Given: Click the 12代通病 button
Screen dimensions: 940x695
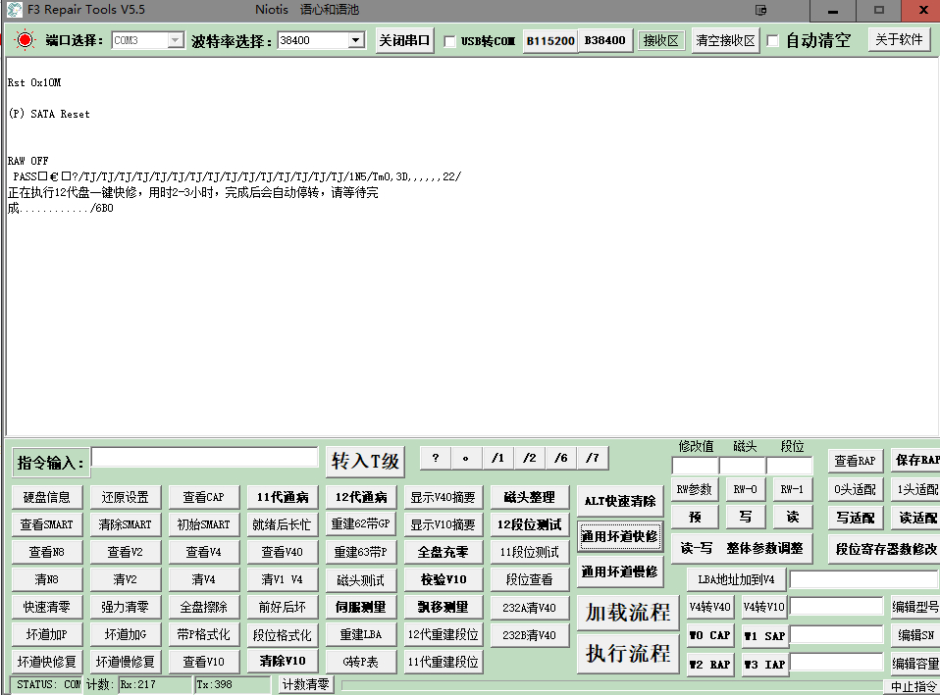Looking at the screenshot, I should pos(361,497).
